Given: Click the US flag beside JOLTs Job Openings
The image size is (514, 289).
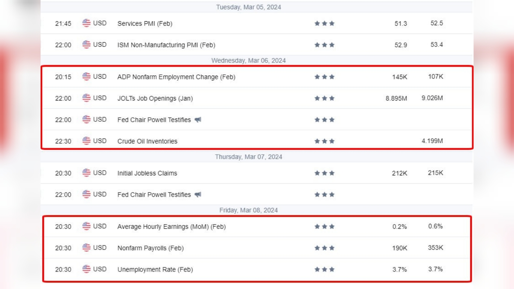Looking at the screenshot, I should (86, 98).
